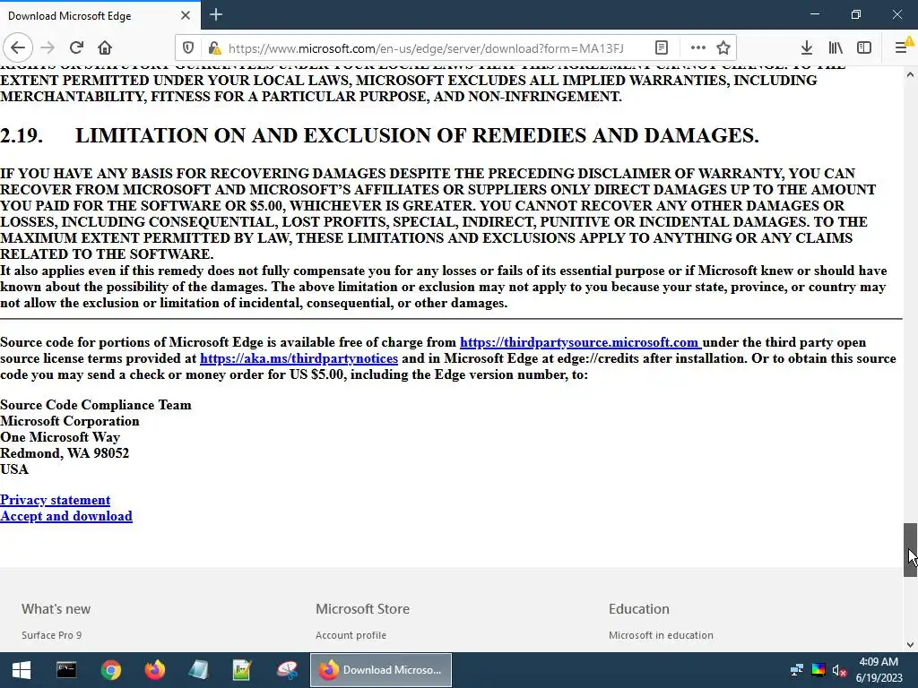Open page actions three-dots menu
Image resolution: width=918 pixels, height=688 pixels.
[697, 48]
